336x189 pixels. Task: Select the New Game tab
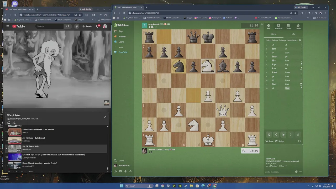pyautogui.click(x=279, y=27)
